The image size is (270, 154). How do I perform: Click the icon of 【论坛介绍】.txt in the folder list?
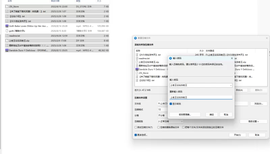[7, 16]
